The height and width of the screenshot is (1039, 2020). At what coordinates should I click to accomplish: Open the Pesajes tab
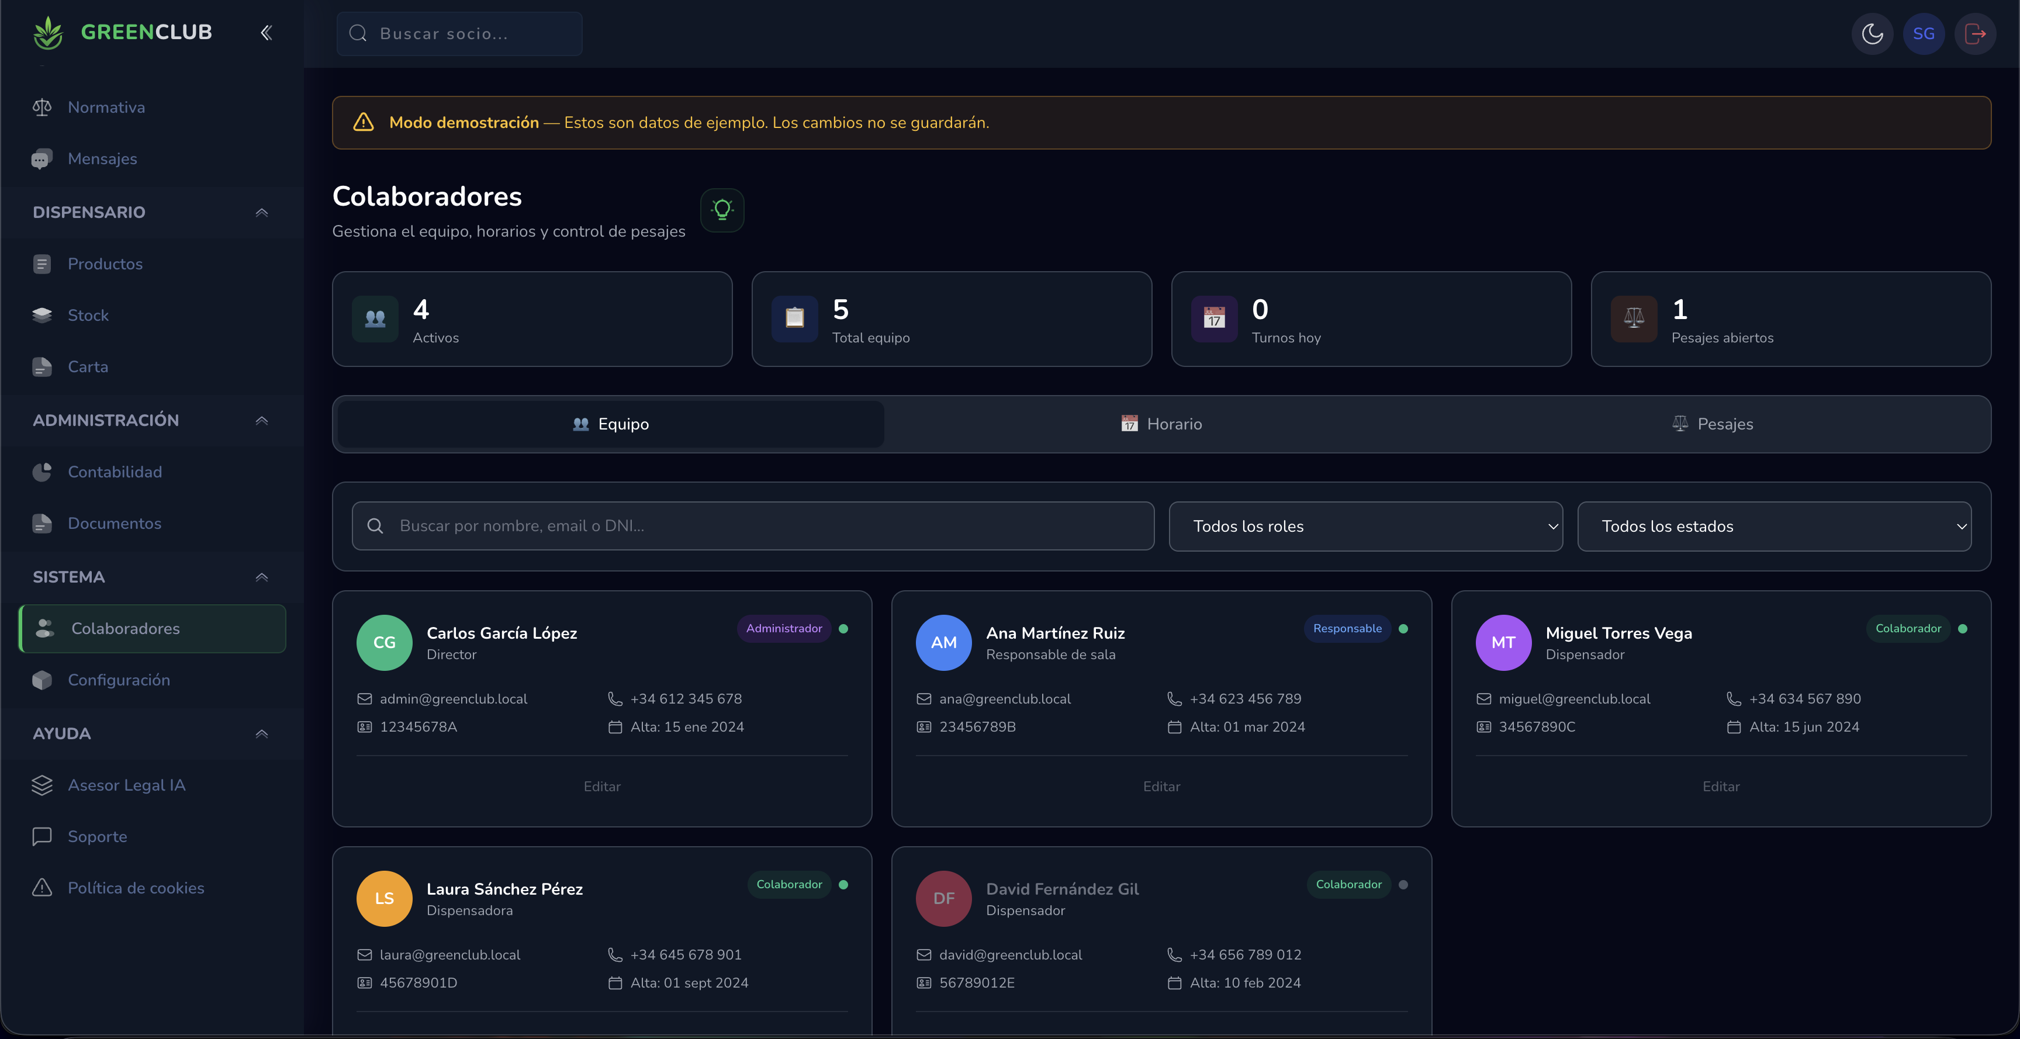1713,424
